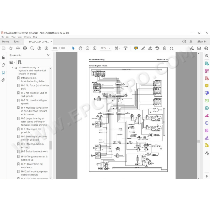Open the sign document pen tool
210x210 pixels.
pos(150,48)
